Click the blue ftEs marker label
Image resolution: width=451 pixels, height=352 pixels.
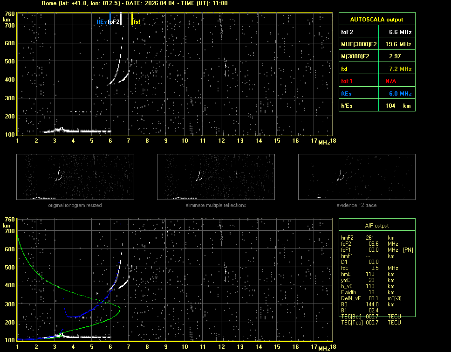102,21
